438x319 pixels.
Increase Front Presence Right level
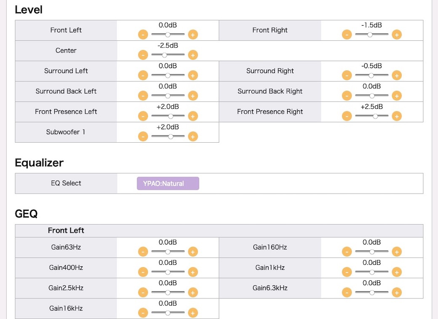(x=397, y=116)
